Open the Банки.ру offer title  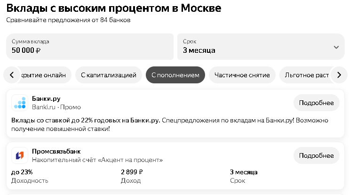(x=46, y=98)
